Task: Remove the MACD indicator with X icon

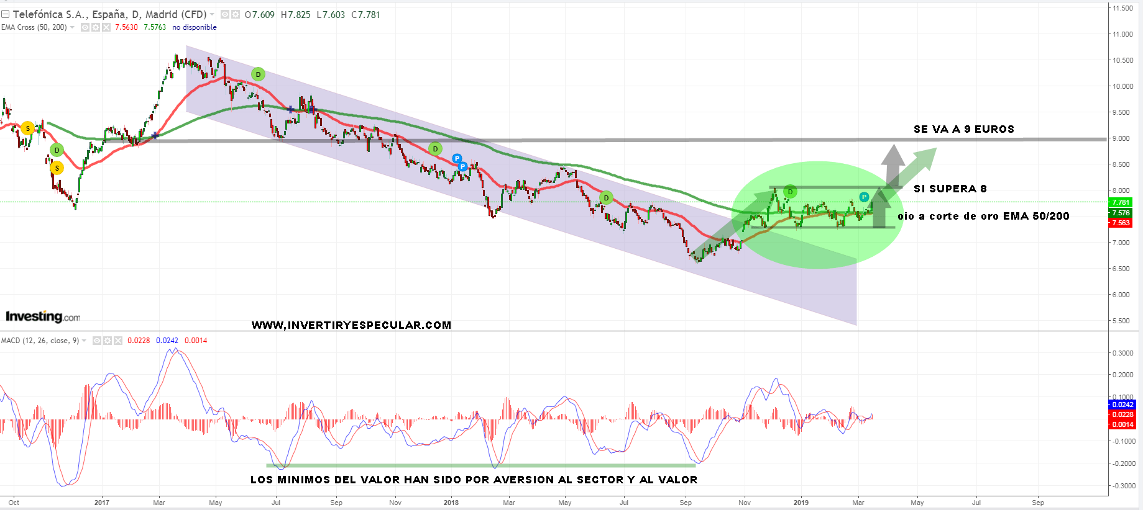Action: pos(118,341)
